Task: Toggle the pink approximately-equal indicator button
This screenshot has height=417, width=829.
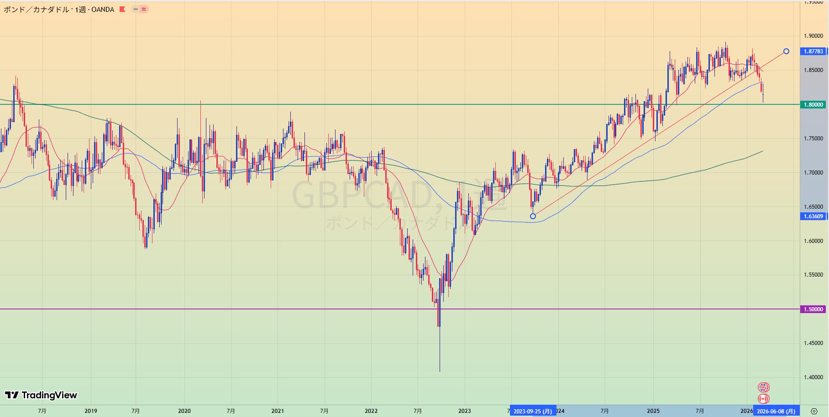Action: coord(144,9)
